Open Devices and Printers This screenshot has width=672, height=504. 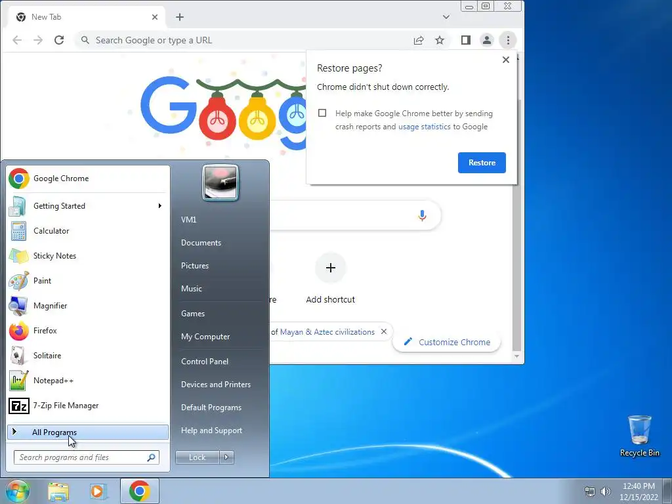point(215,385)
